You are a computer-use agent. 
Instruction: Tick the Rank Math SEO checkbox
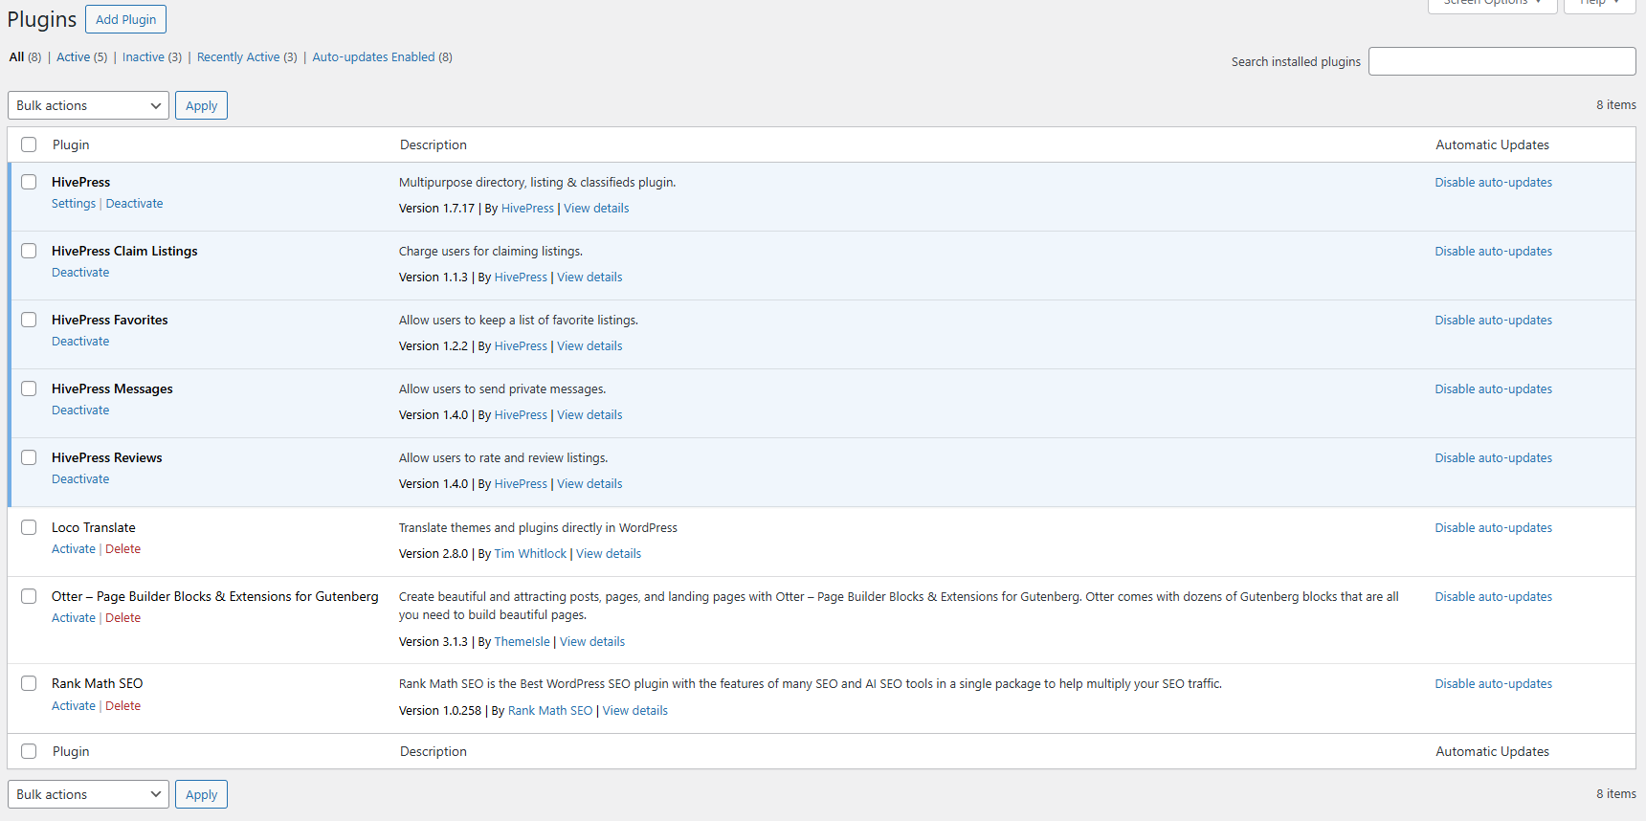(x=29, y=683)
